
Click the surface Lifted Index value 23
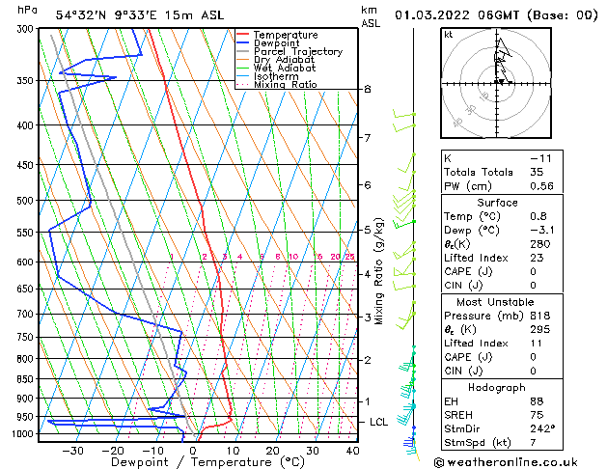pos(537,258)
